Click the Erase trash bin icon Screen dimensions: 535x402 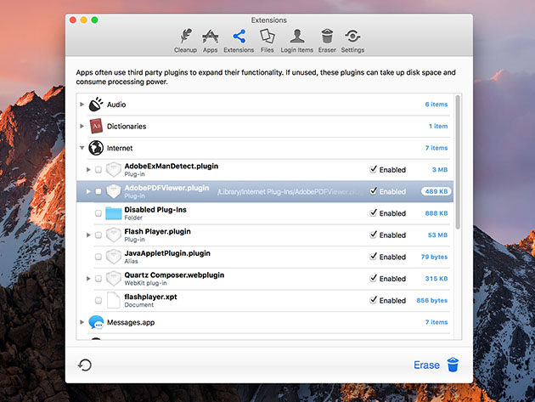pos(453,365)
